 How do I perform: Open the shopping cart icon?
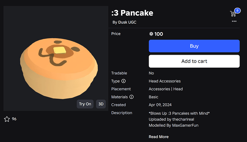233,14
